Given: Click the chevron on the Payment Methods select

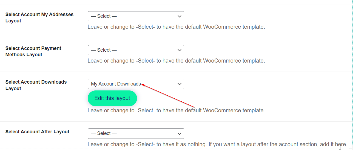Looking at the screenshot, I should [180, 50].
